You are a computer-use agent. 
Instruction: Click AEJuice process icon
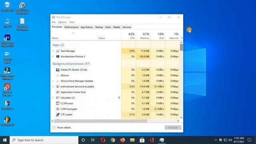58,76
